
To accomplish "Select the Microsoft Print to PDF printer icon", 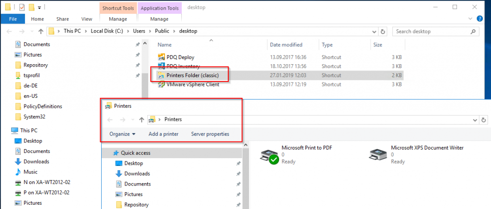I will point(269,156).
